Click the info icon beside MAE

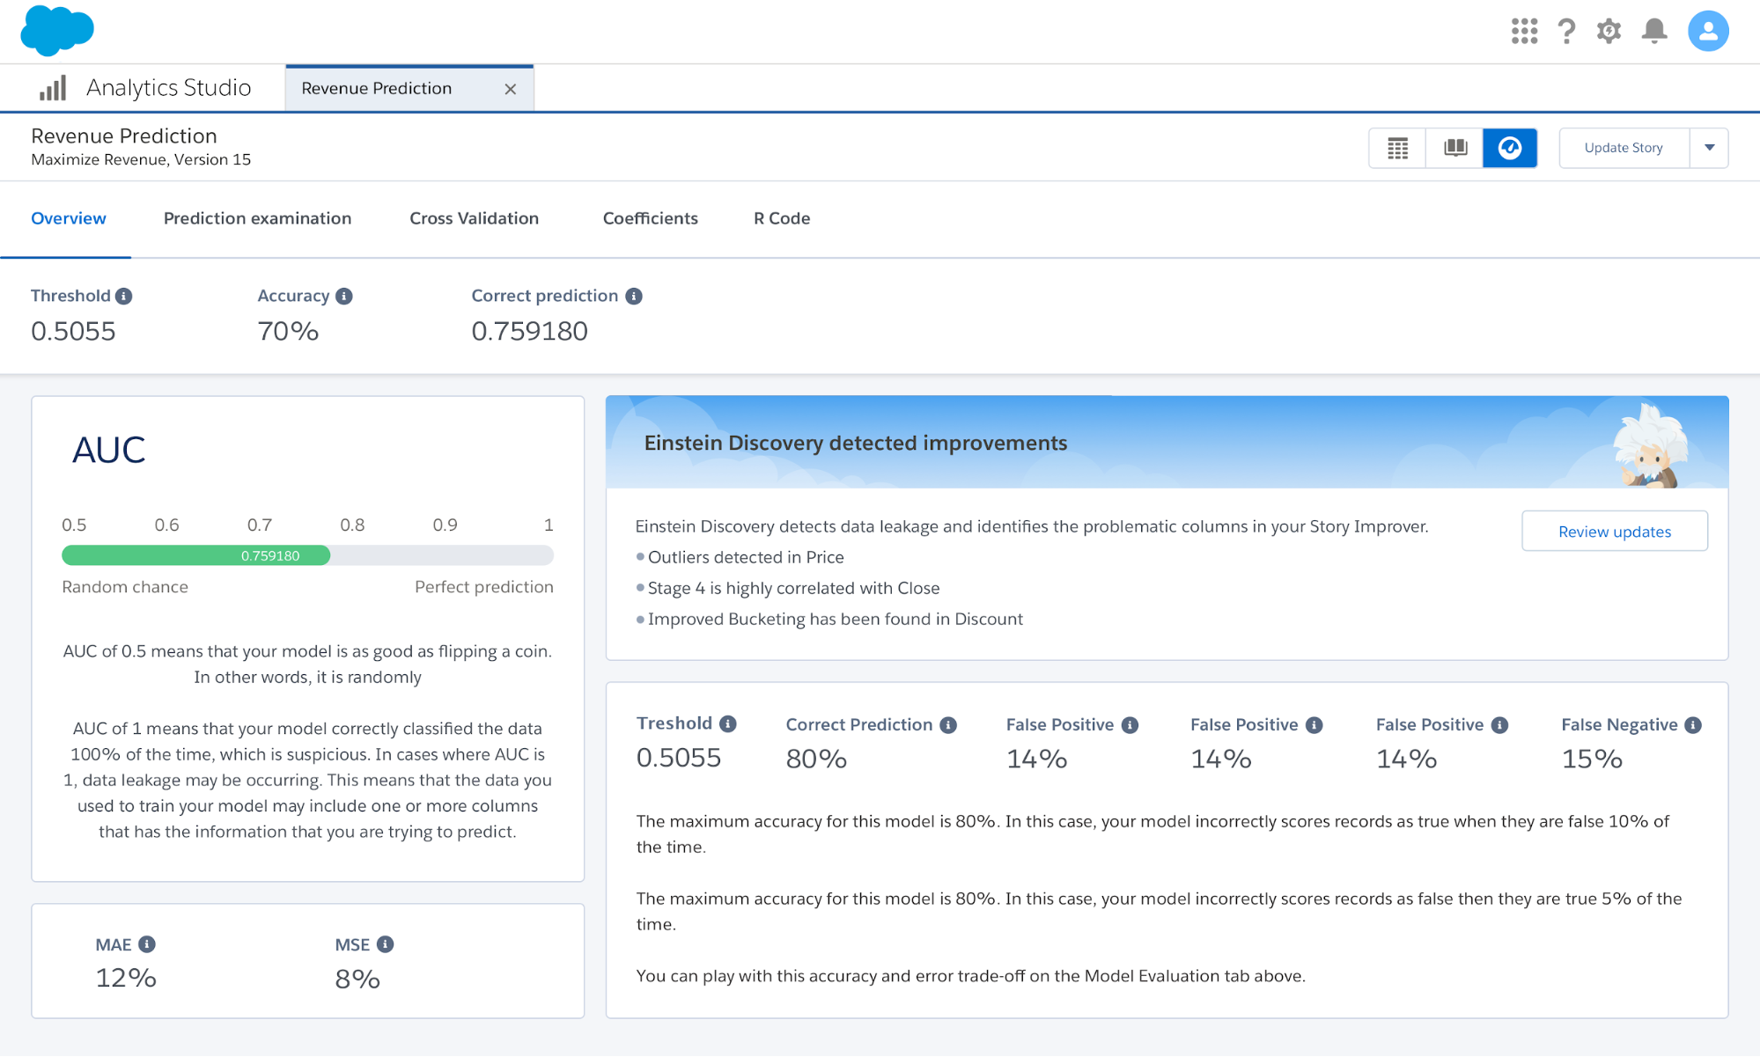coord(147,944)
